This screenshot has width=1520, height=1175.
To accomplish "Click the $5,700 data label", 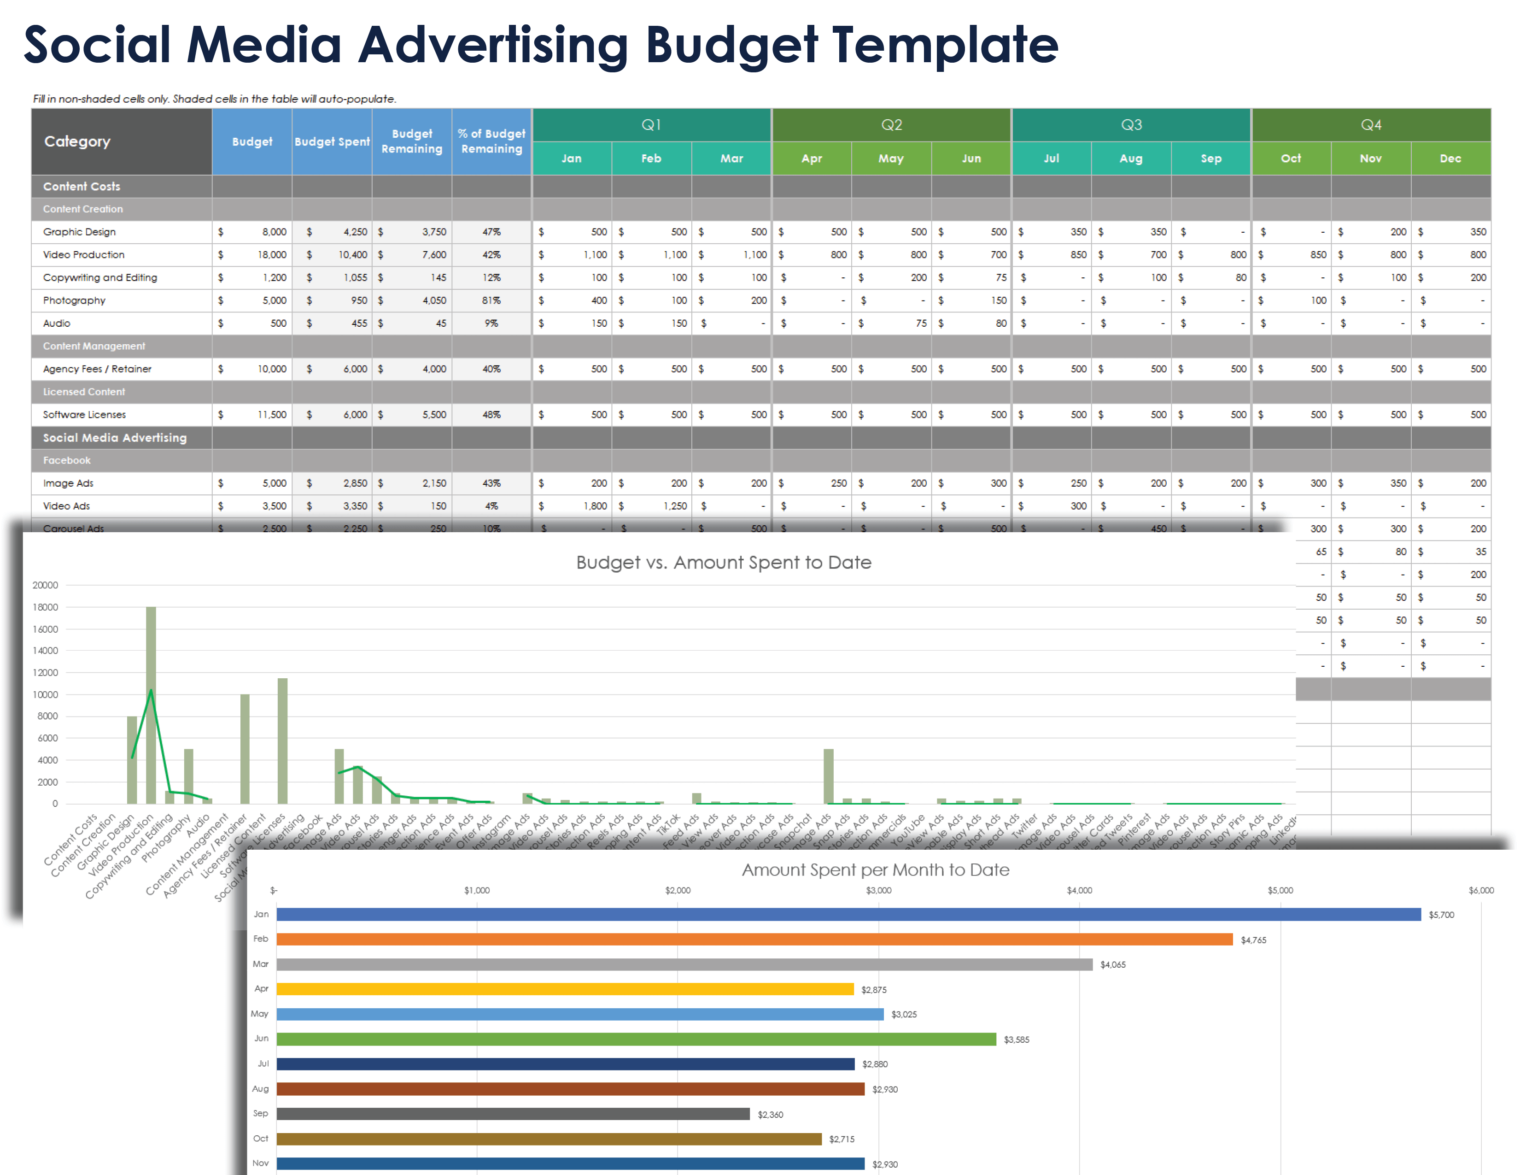I will tap(1441, 915).
